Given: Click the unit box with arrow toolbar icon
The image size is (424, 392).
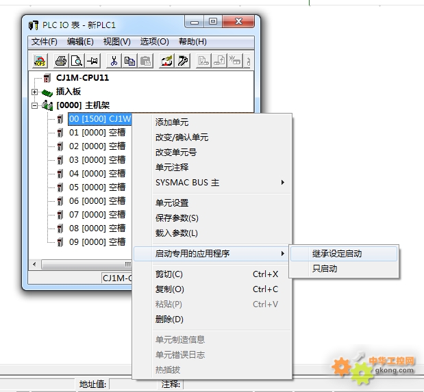Looking at the screenshot, I should coord(167,61).
